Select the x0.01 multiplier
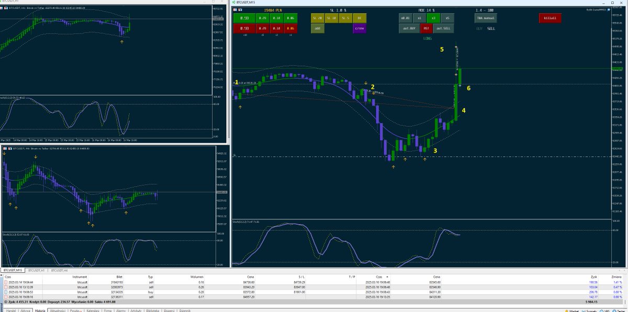This screenshot has width=628, height=312. click(405, 17)
